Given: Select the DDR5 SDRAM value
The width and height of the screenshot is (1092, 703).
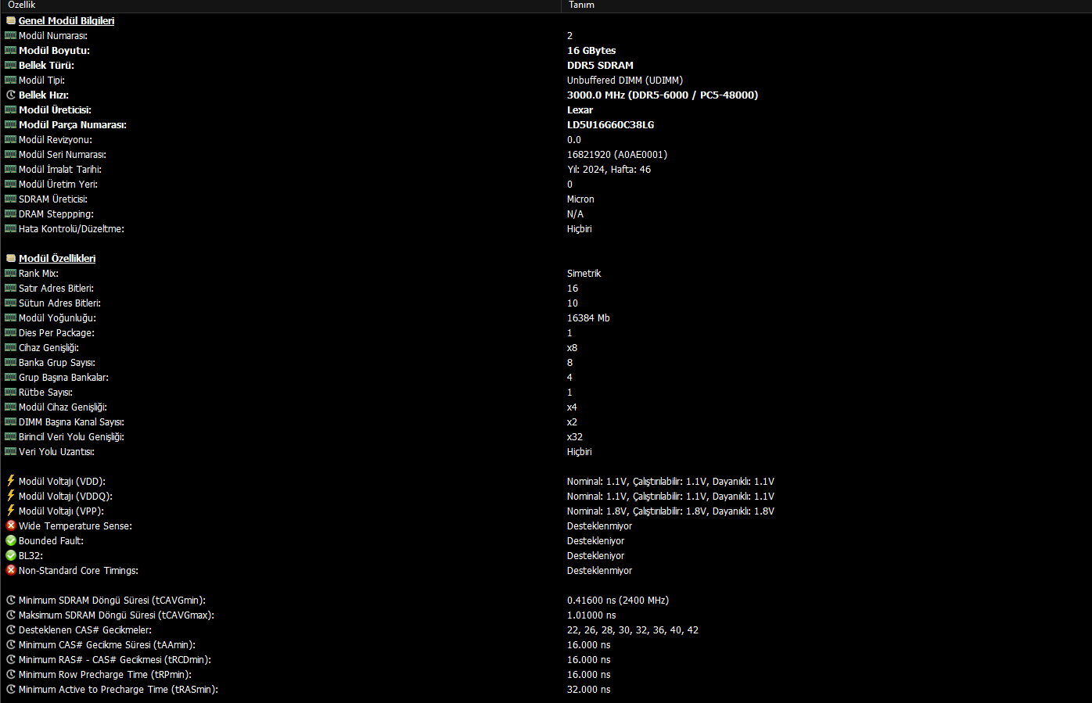Looking at the screenshot, I should coord(600,66).
